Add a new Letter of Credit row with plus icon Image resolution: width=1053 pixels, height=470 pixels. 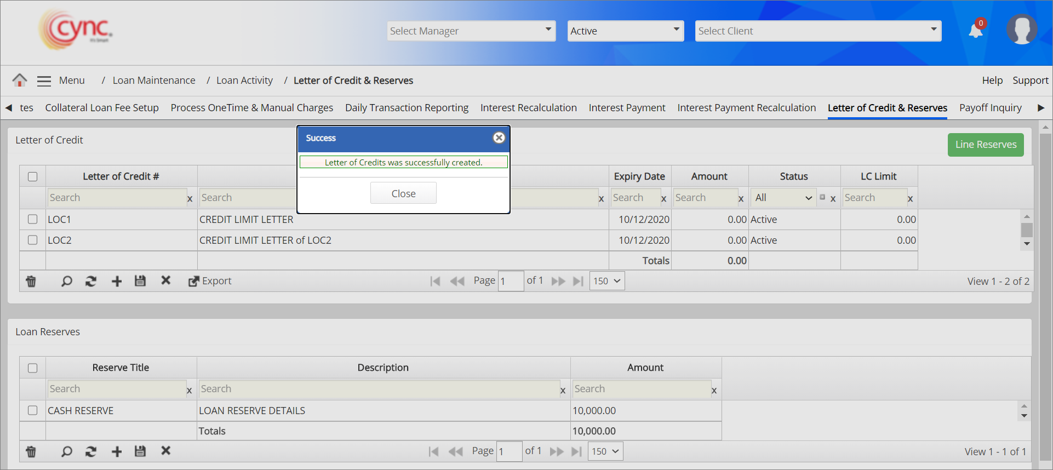click(x=117, y=281)
